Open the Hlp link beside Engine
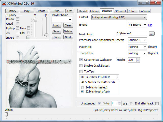 coord(150,25)
